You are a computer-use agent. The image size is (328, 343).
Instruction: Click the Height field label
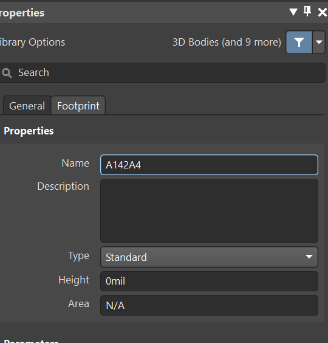point(74,280)
